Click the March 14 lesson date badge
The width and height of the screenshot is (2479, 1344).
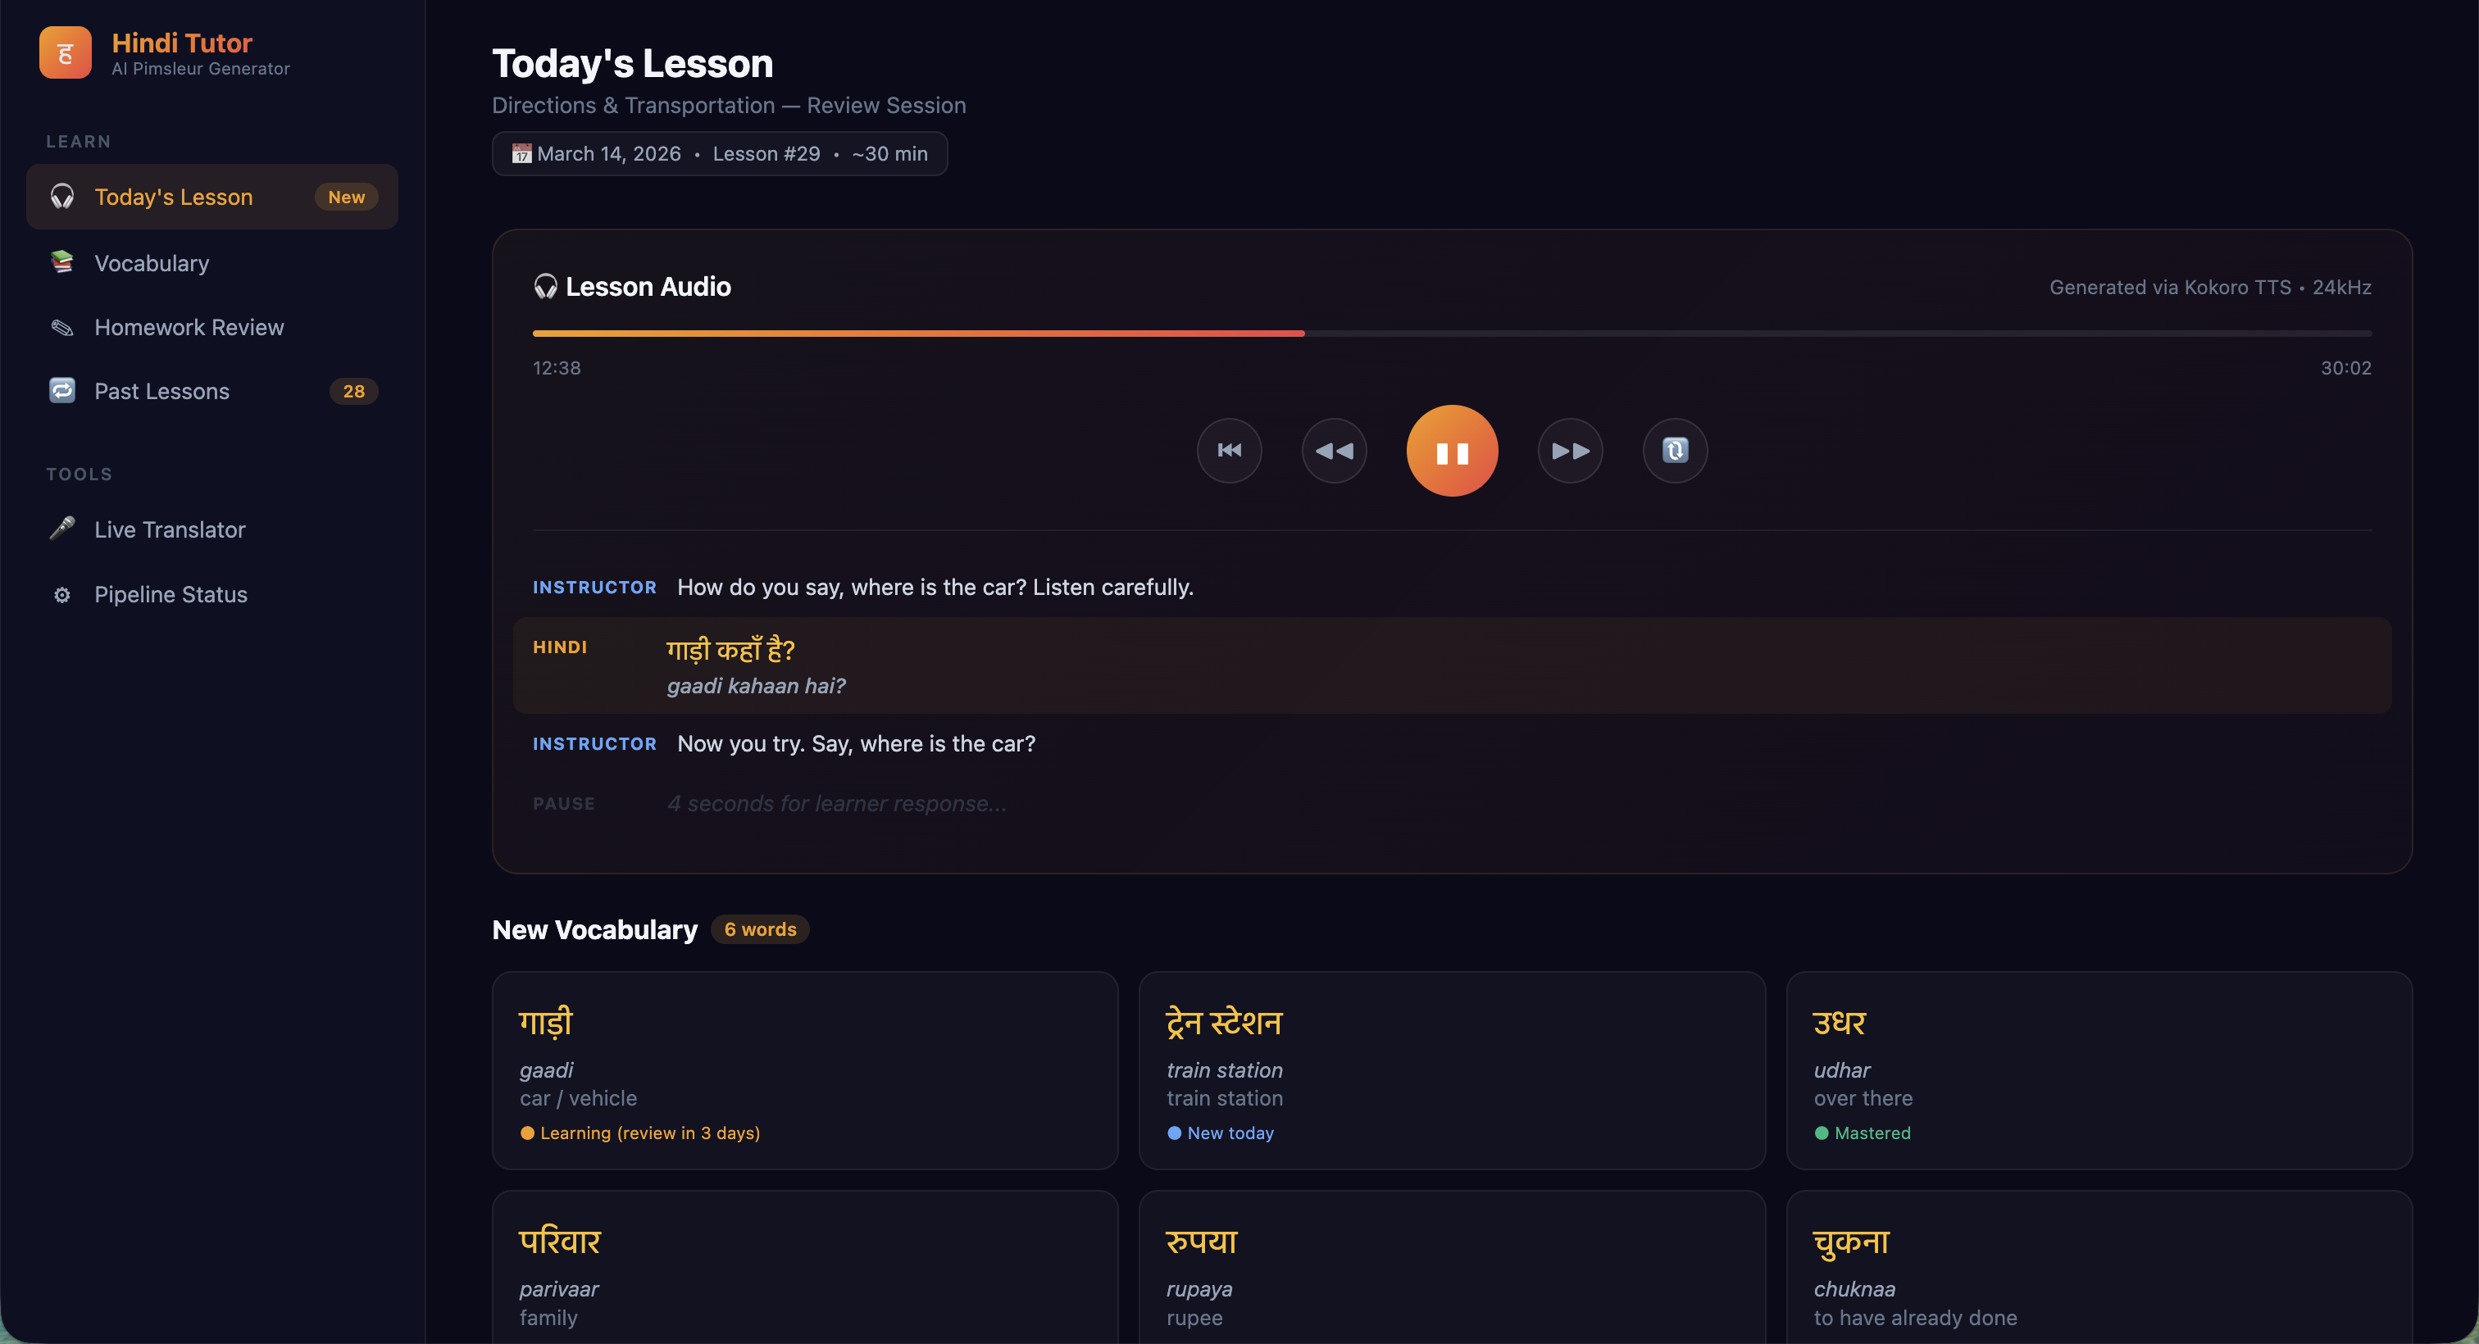719,154
